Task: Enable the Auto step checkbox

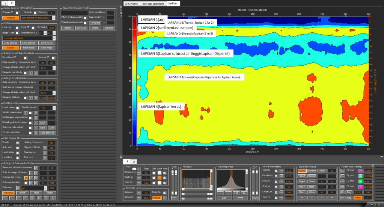Action: (x=17, y=148)
